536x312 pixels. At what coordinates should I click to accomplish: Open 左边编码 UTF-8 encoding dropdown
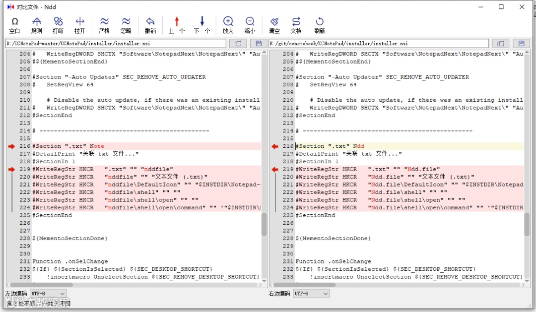[x=48, y=294]
